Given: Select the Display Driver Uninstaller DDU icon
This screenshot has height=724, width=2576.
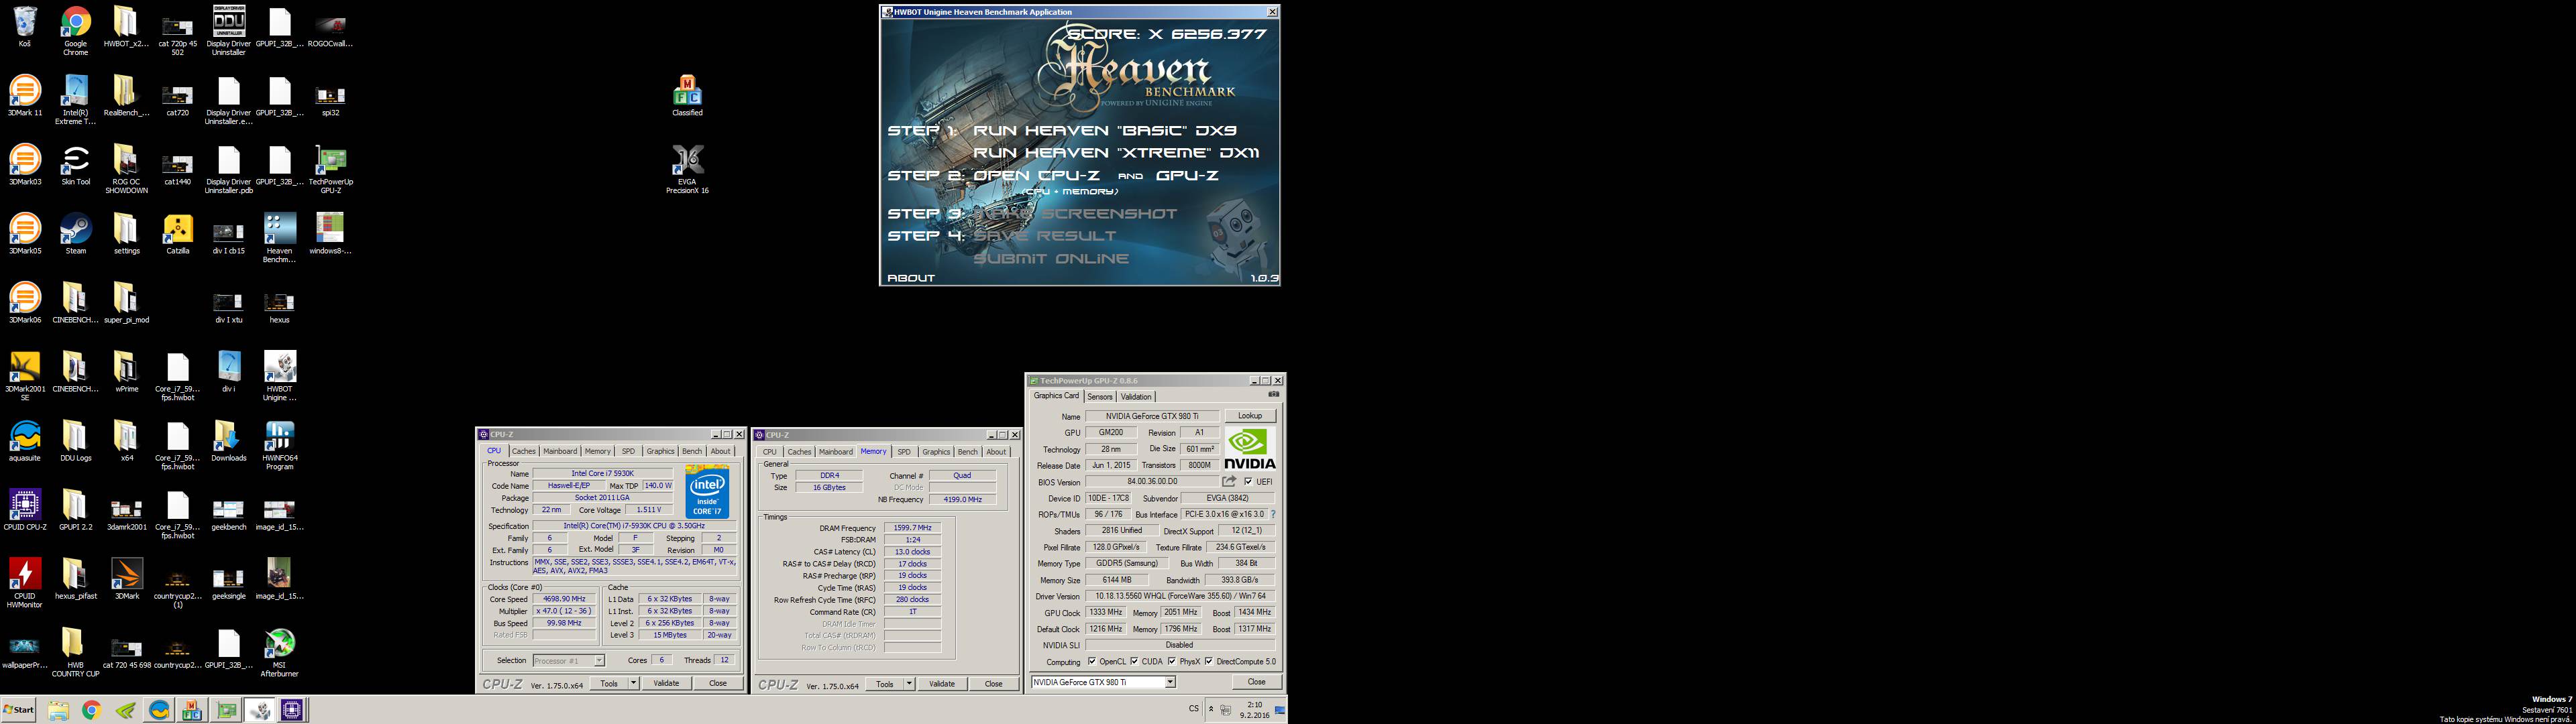Looking at the screenshot, I should (229, 31).
